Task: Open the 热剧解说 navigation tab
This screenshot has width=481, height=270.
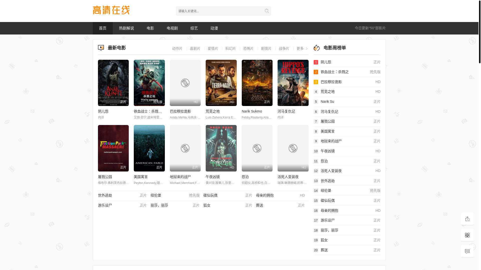Action: pos(127,28)
